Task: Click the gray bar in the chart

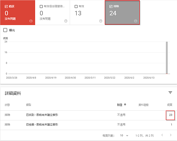Action: click(167, 58)
